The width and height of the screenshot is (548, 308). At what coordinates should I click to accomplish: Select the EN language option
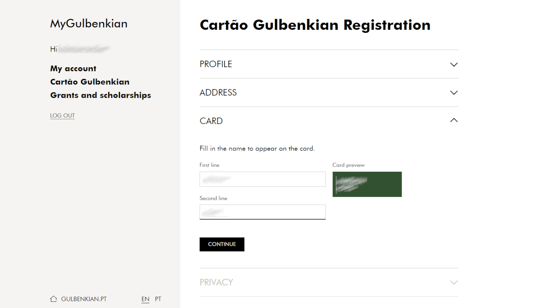click(x=146, y=299)
